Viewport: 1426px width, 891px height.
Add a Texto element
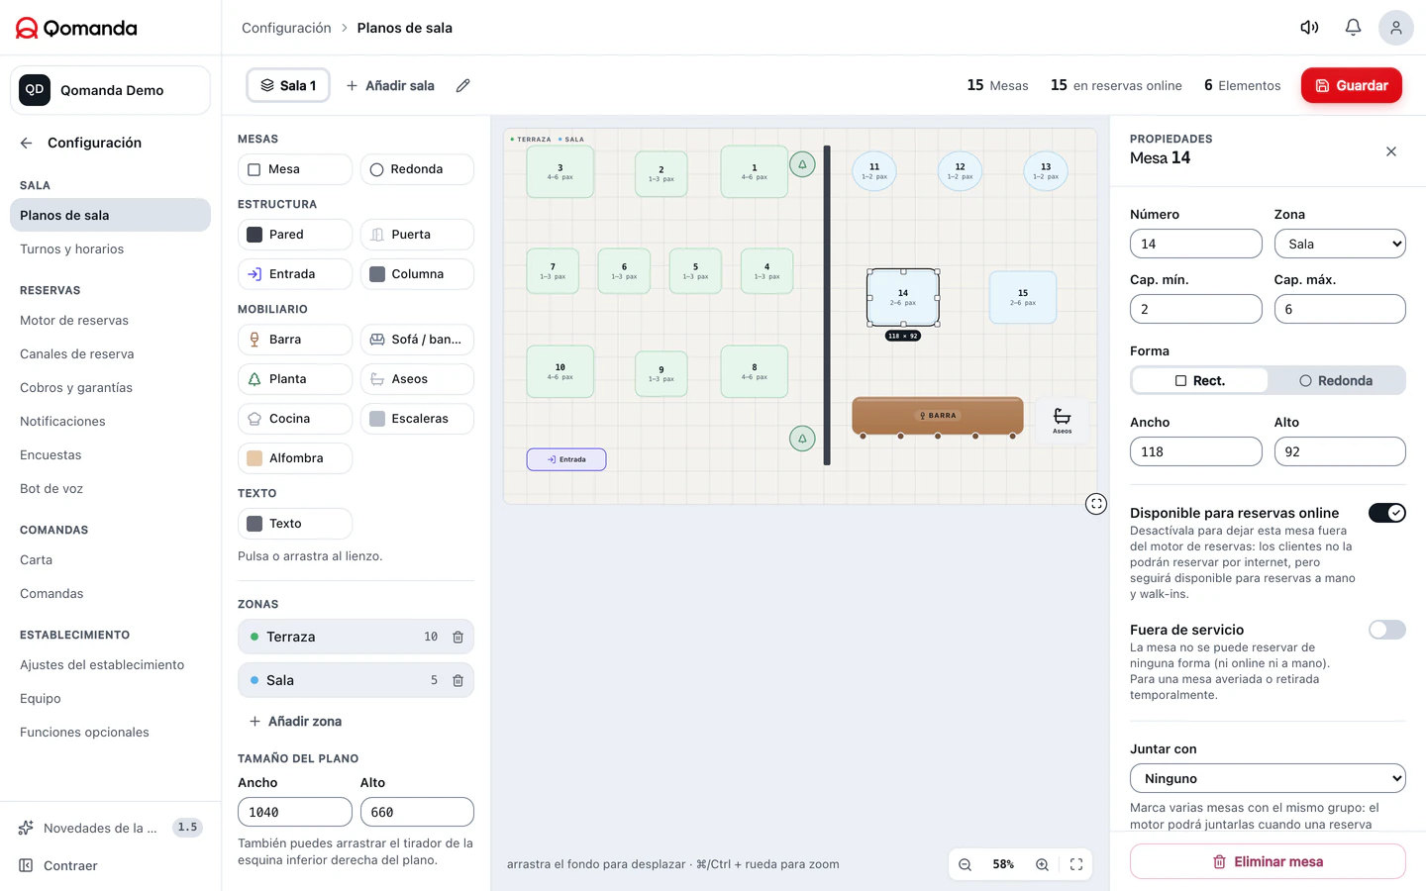pyautogui.click(x=295, y=524)
